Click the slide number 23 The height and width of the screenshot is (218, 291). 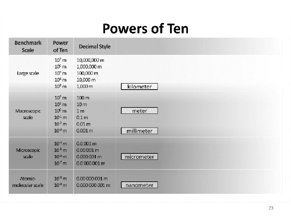click(x=271, y=208)
